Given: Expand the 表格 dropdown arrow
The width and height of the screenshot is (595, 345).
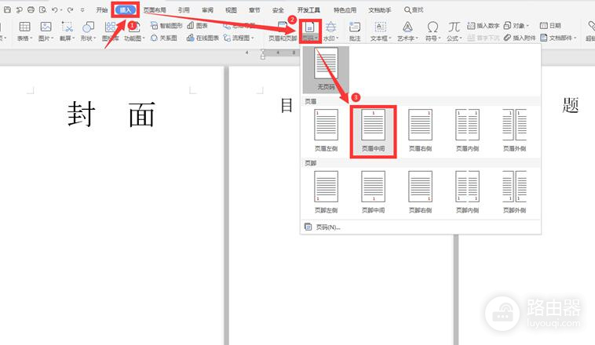Looking at the screenshot, I should 31,38.
